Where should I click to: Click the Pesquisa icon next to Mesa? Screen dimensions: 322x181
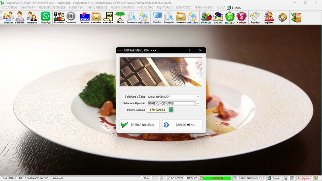click(132, 18)
